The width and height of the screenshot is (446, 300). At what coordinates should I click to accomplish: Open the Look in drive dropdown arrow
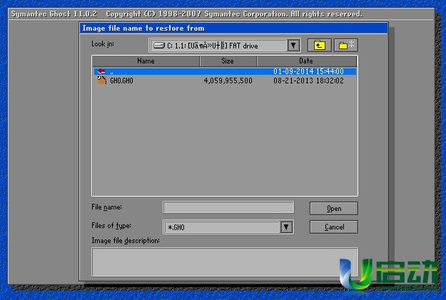point(293,46)
